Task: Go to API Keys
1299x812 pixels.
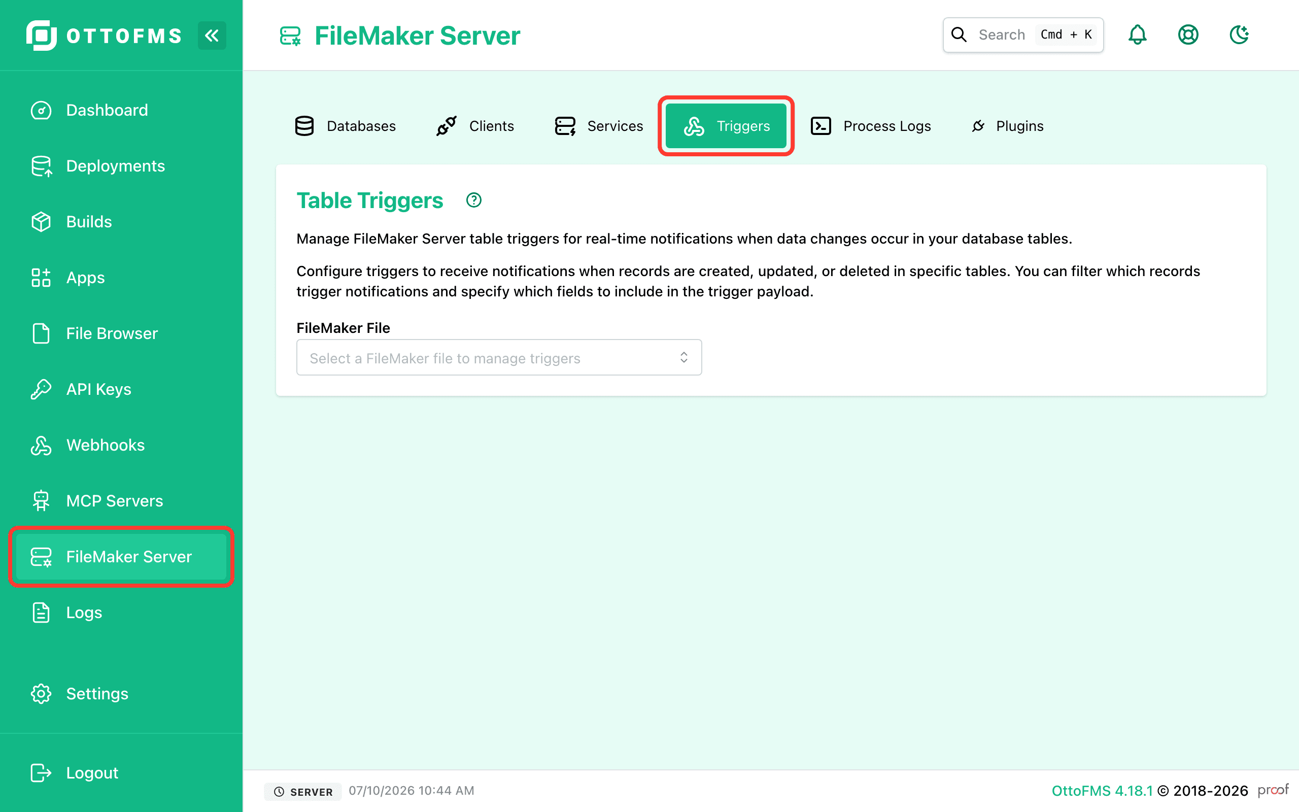Action: (x=121, y=389)
